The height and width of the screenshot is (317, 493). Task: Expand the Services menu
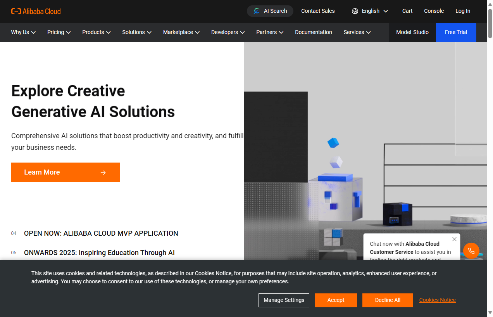[x=356, y=33]
